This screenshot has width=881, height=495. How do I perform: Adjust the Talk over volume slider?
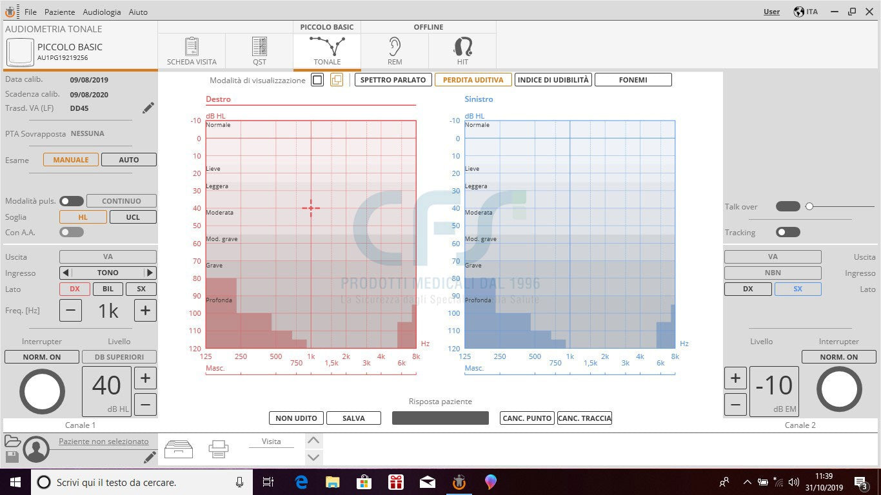810,206
